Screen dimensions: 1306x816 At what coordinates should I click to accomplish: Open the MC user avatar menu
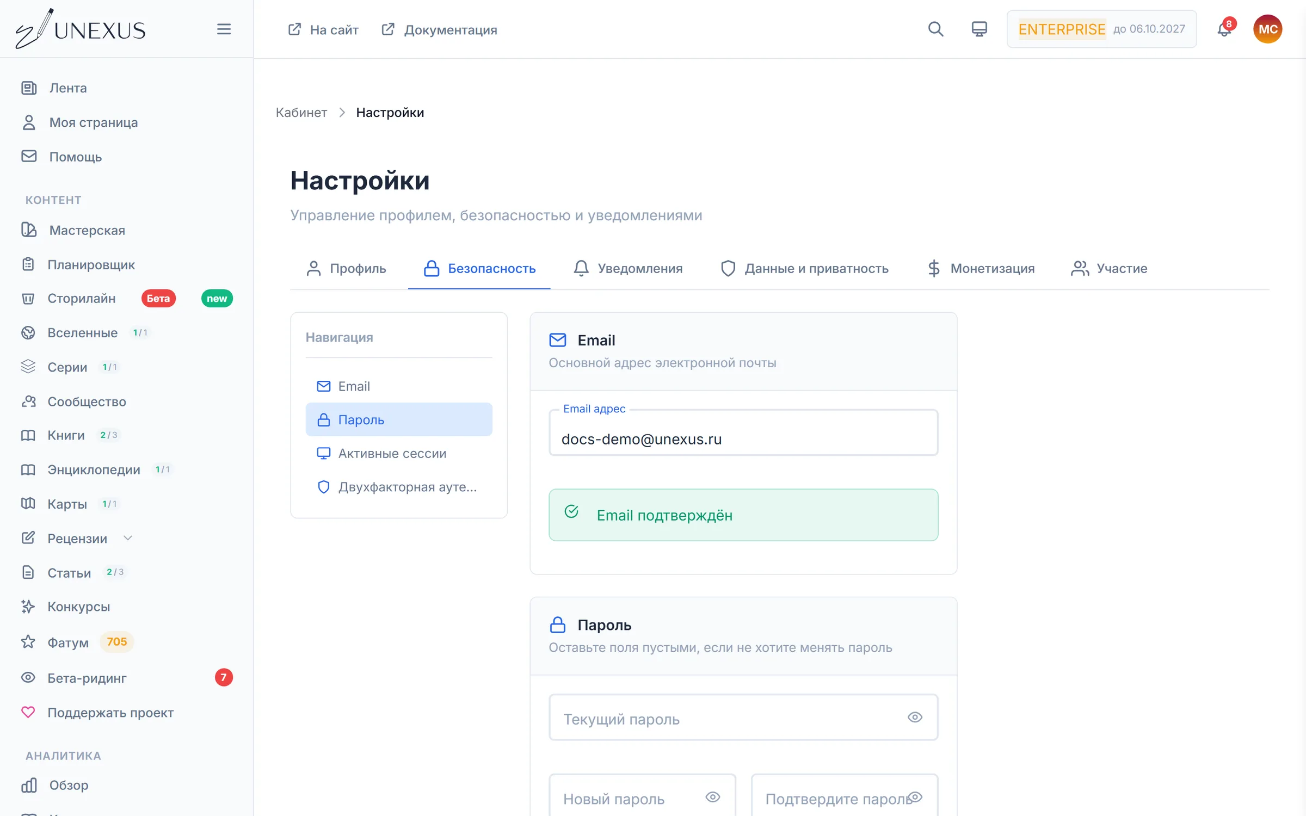(1267, 29)
